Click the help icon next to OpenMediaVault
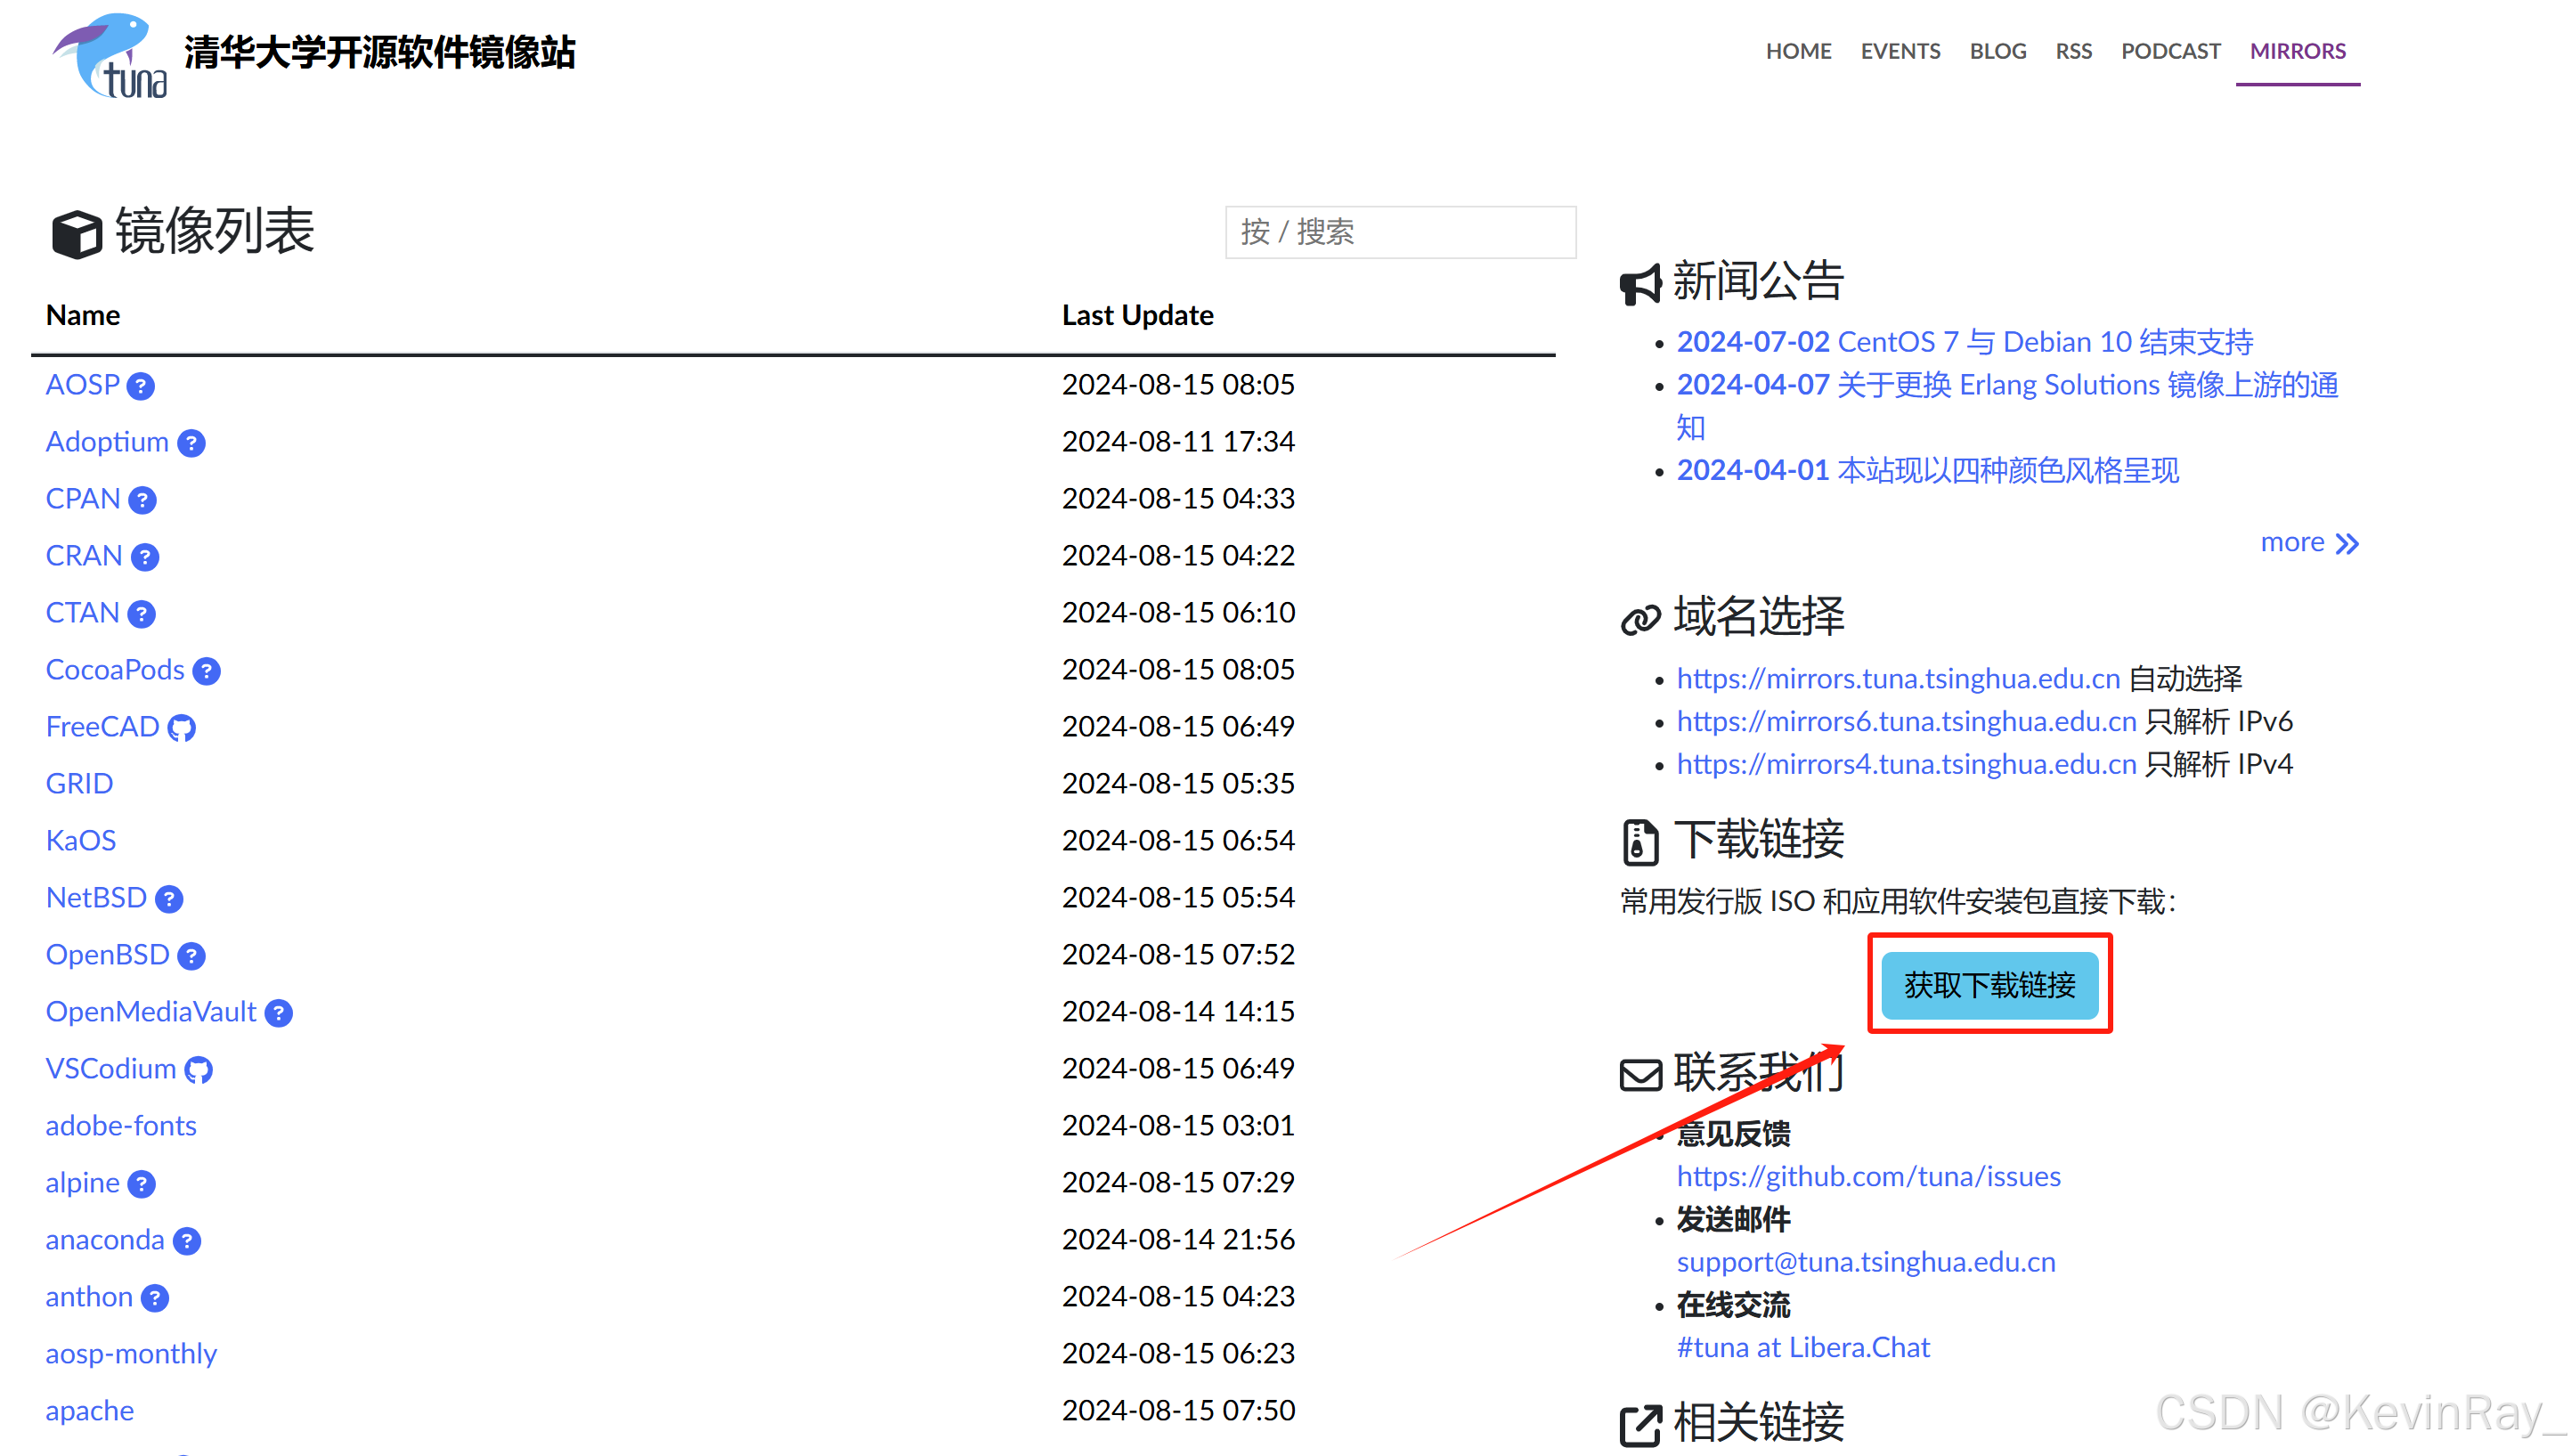Image resolution: width=2571 pixels, height=1456 pixels. point(278,1013)
